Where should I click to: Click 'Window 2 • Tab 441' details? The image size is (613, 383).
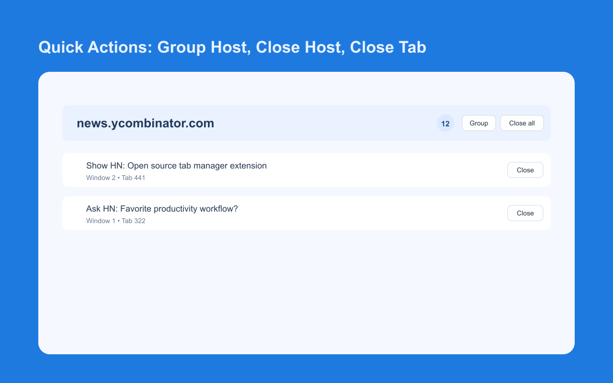pos(115,178)
